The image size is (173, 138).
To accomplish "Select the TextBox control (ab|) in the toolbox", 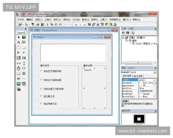I will click(24, 42).
